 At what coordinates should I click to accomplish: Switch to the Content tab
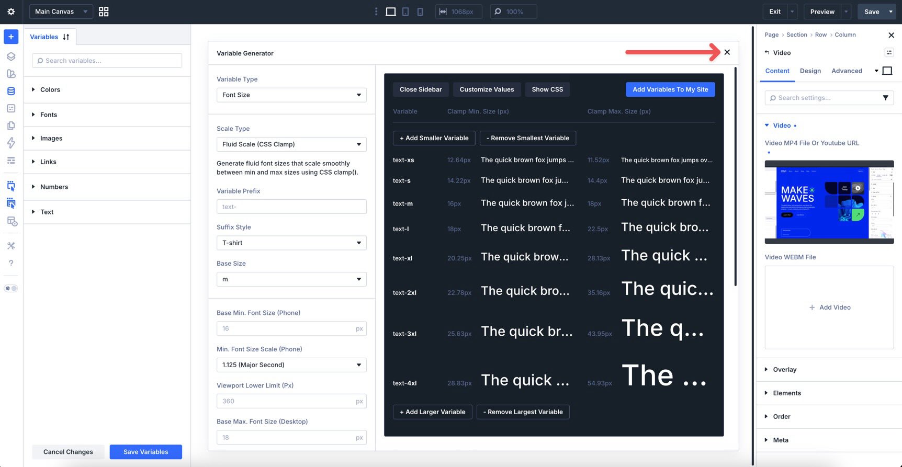coord(777,71)
